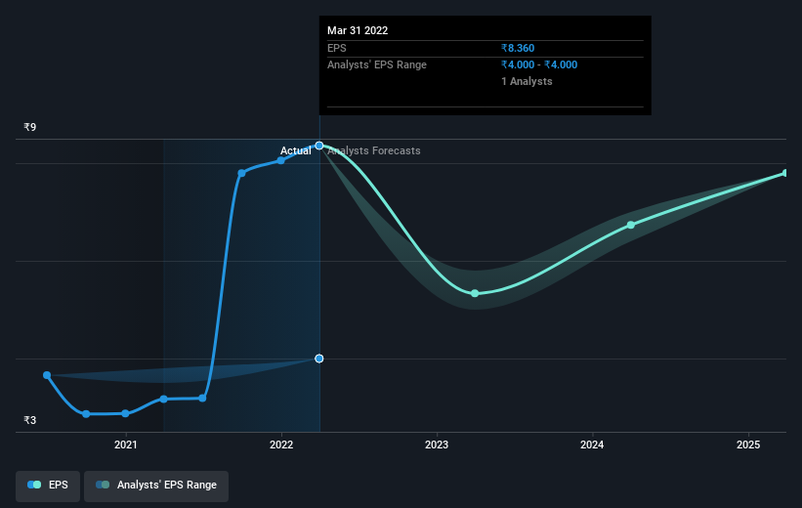Click the 2025 forecast end data point

785,173
